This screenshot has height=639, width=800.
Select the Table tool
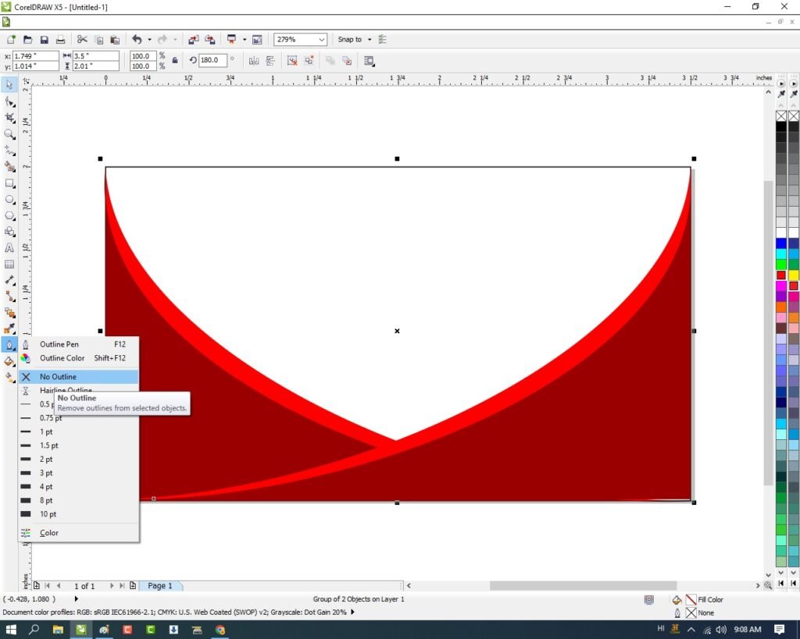[x=9, y=264]
